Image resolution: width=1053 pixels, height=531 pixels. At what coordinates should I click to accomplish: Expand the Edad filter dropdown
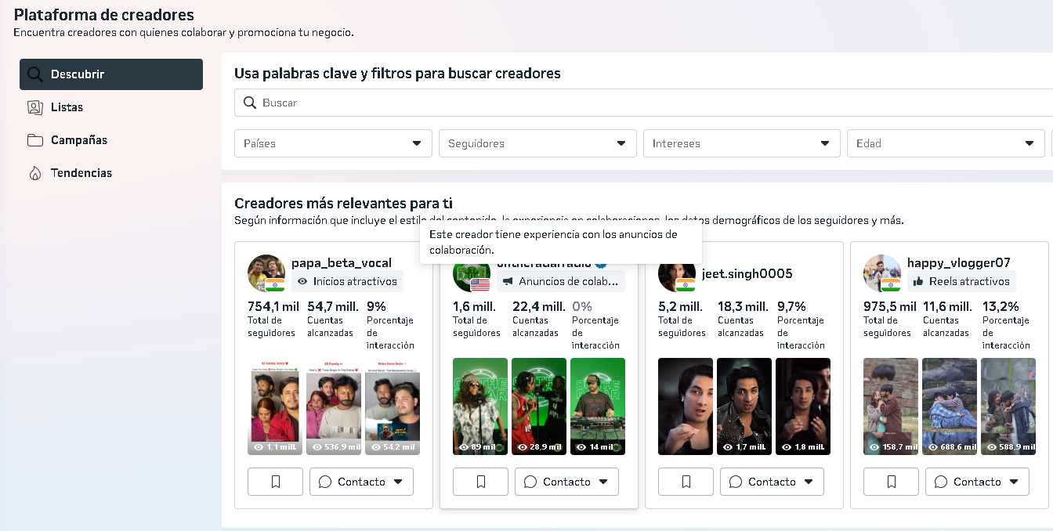pyautogui.click(x=945, y=143)
